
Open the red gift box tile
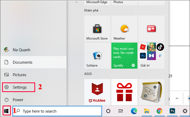[x=124, y=92]
